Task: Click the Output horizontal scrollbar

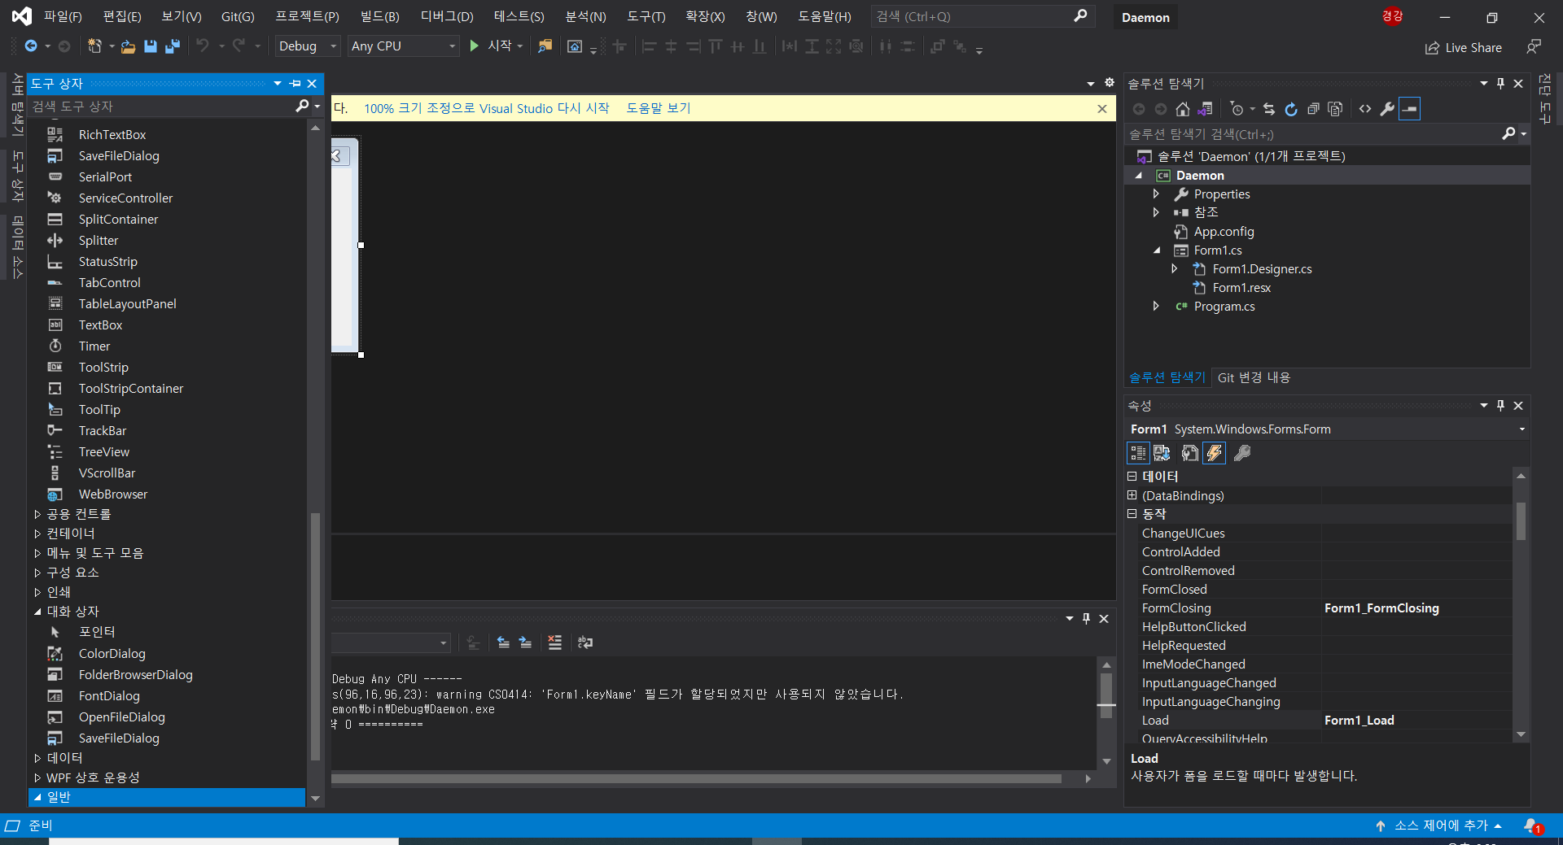Action: tap(697, 779)
